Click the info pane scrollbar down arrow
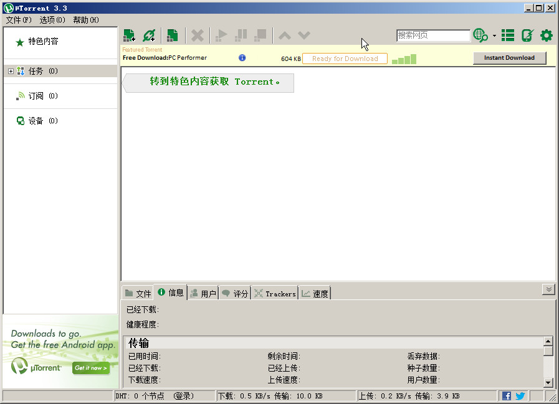This screenshot has width=559, height=404. tap(548, 383)
